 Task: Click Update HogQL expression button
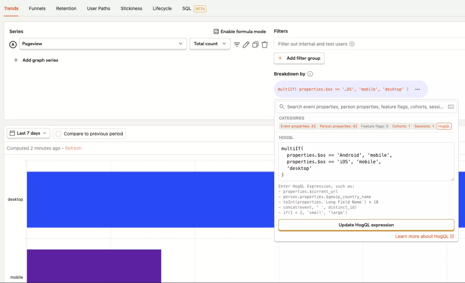coord(366,225)
